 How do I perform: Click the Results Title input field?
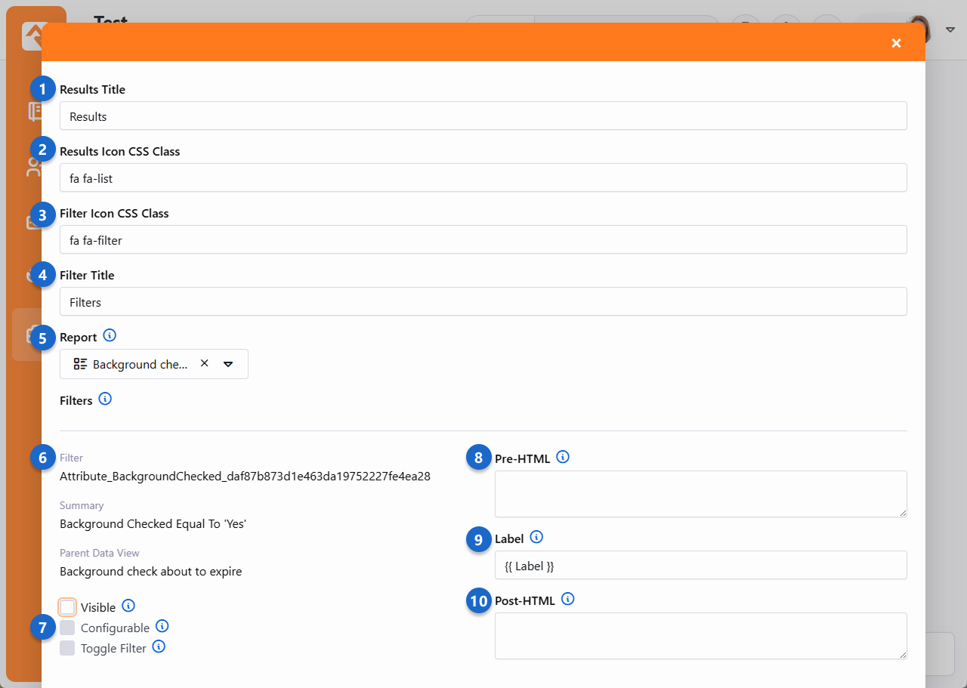point(483,116)
